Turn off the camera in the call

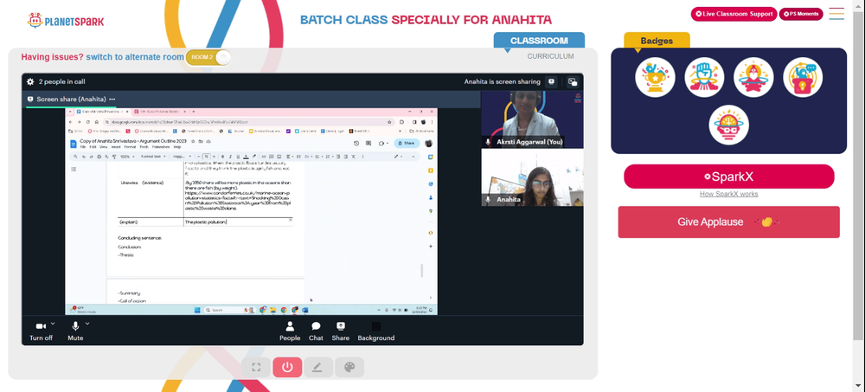coord(40,327)
